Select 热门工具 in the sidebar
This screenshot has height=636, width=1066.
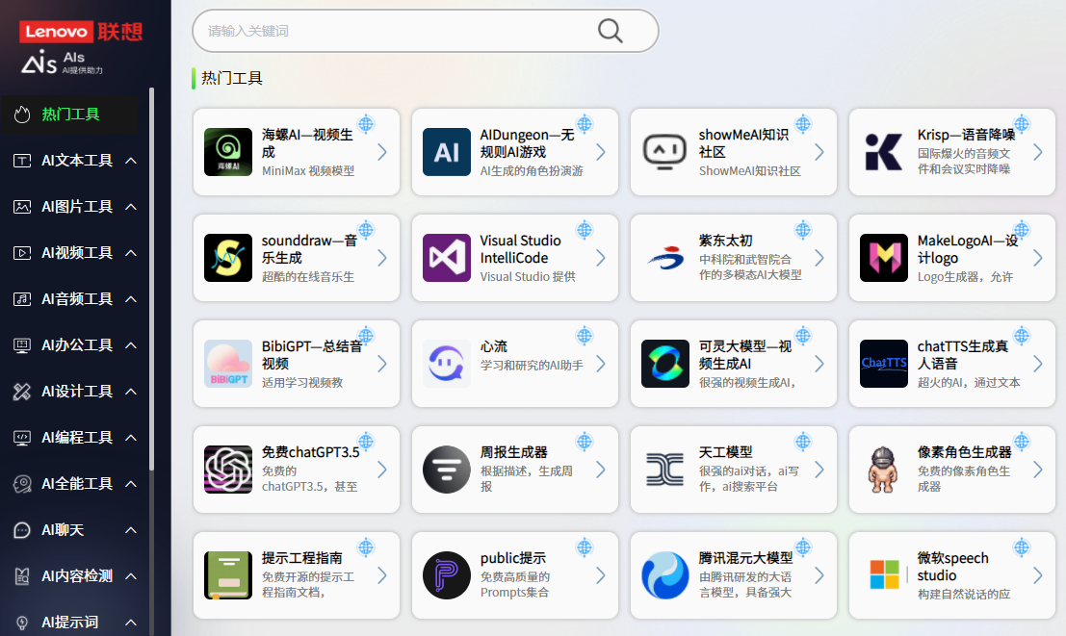coord(70,114)
